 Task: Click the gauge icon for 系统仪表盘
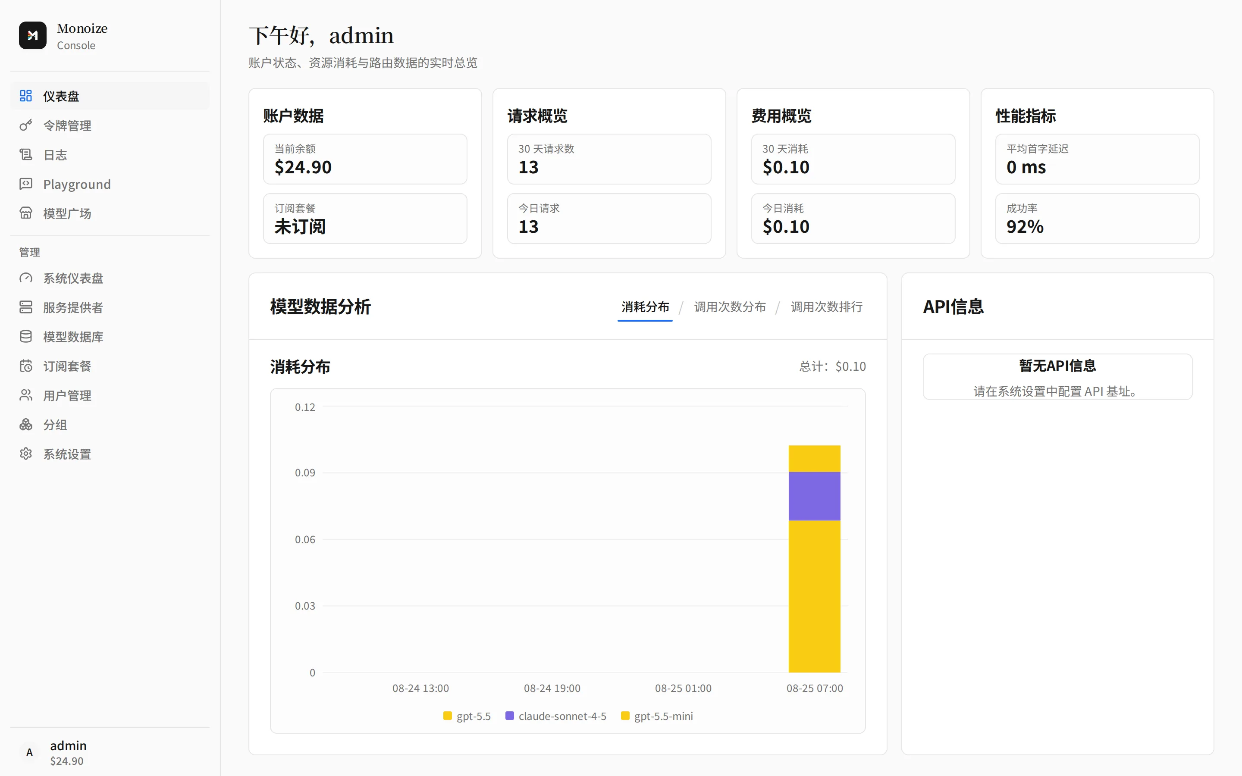[26, 278]
